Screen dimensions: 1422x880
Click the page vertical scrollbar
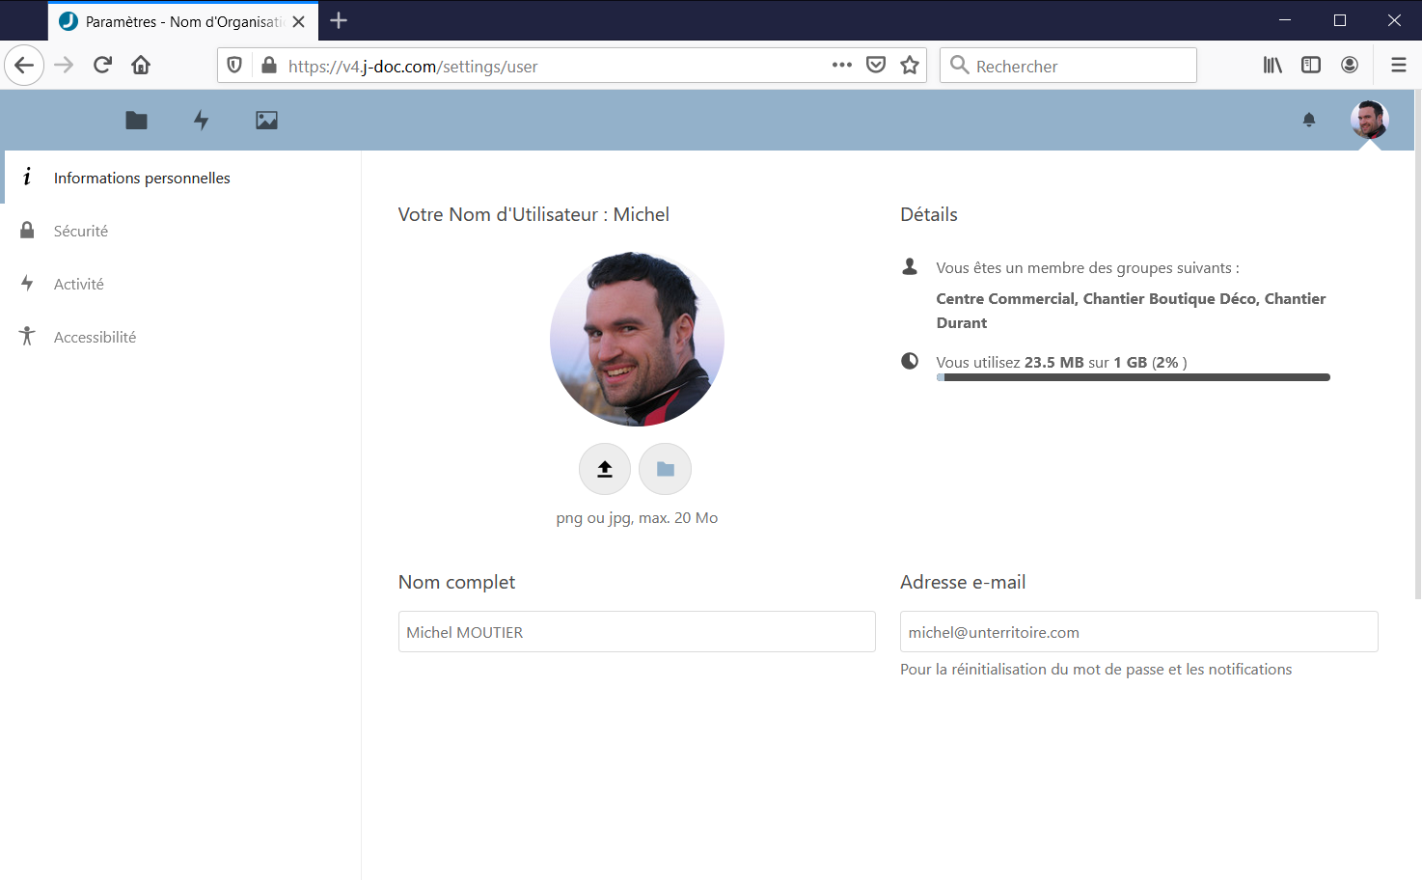[1417, 345]
